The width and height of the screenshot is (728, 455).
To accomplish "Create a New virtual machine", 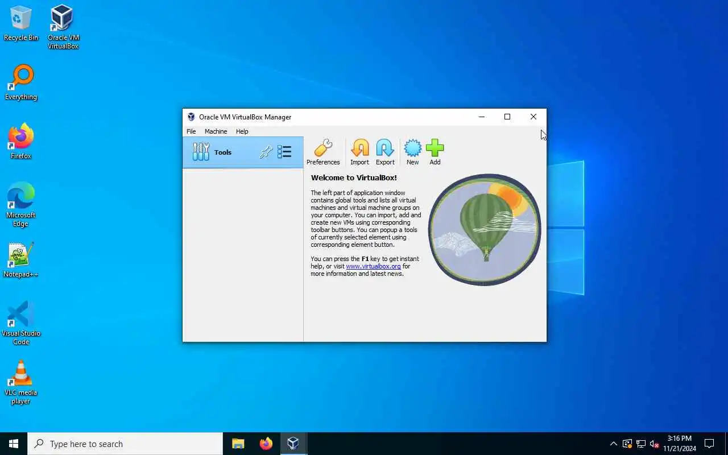I will 412,152.
